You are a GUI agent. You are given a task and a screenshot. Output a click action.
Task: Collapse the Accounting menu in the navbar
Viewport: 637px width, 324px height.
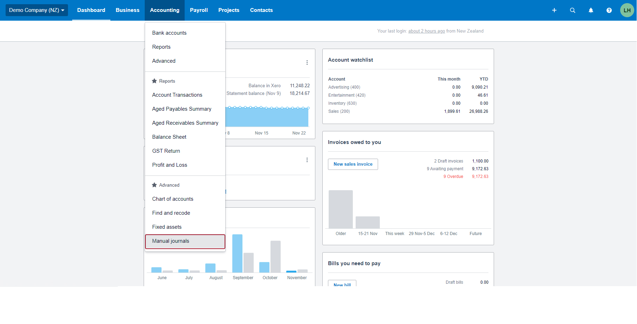pos(165,10)
